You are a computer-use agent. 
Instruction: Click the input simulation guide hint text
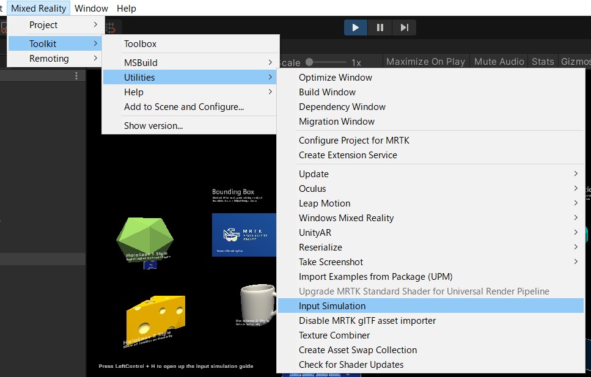click(x=176, y=366)
